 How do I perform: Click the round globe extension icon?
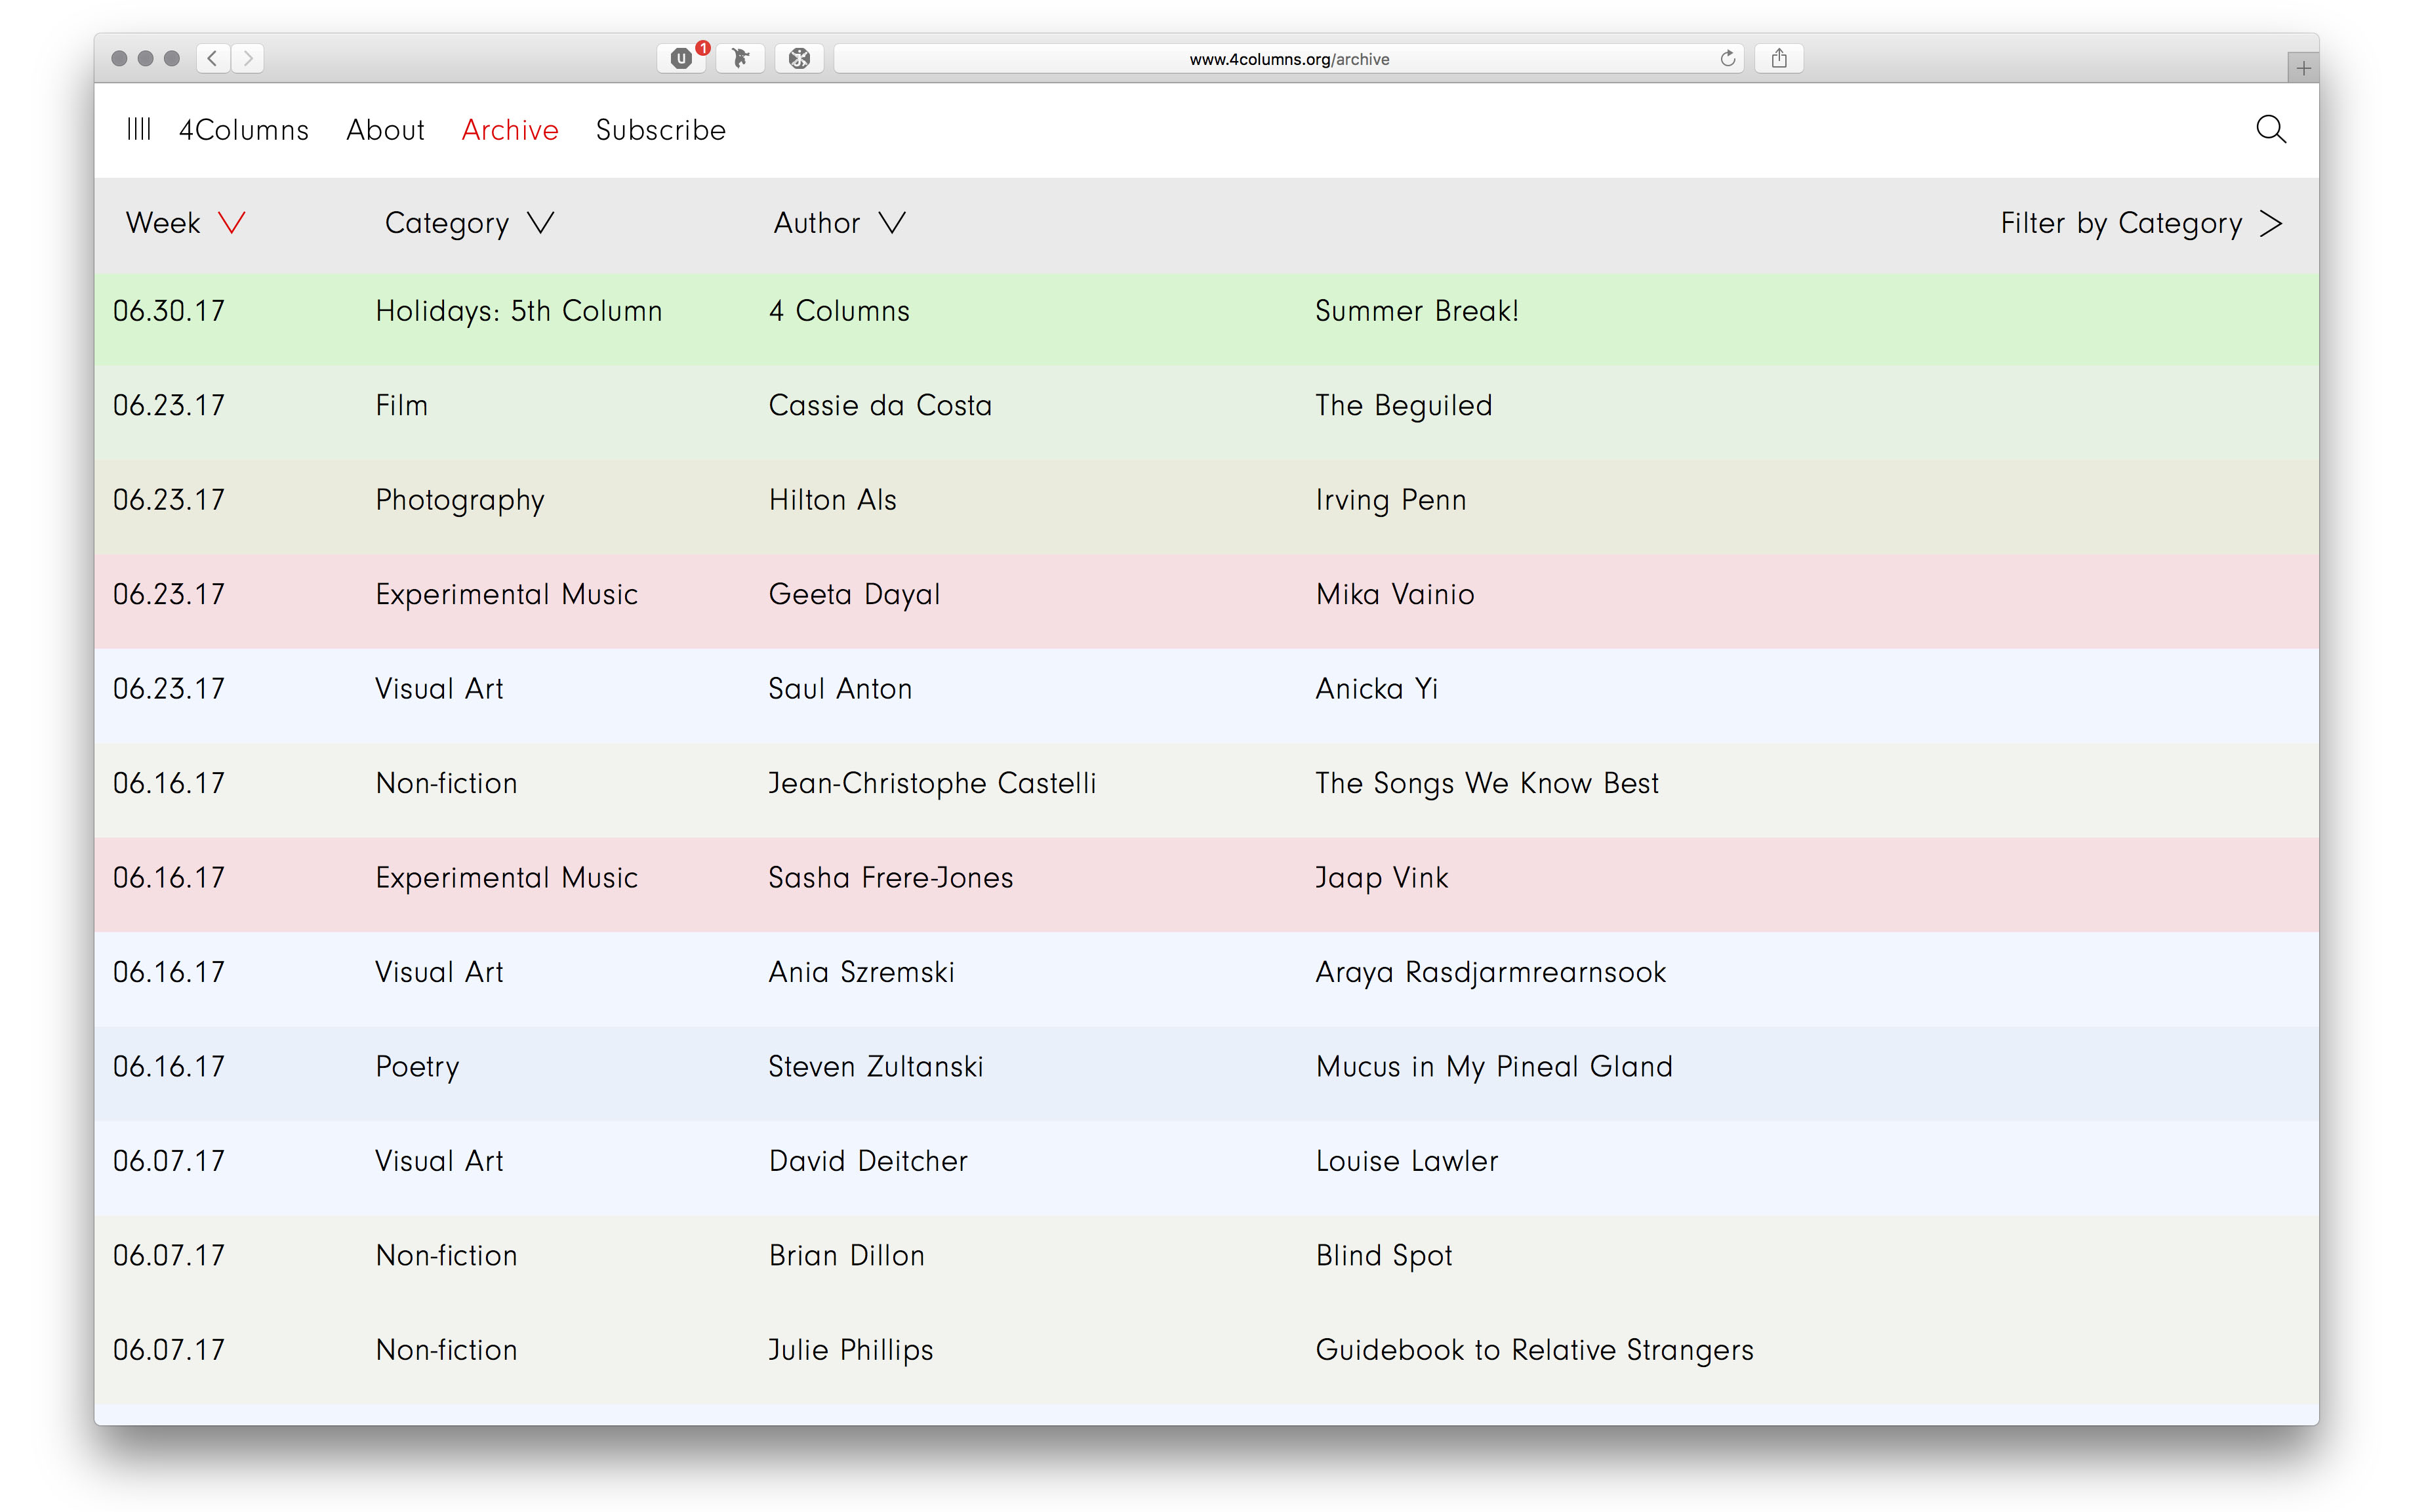tap(800, 58)
